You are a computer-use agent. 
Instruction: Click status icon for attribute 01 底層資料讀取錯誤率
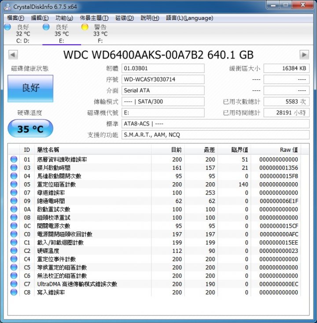click(x=14, y=159)
